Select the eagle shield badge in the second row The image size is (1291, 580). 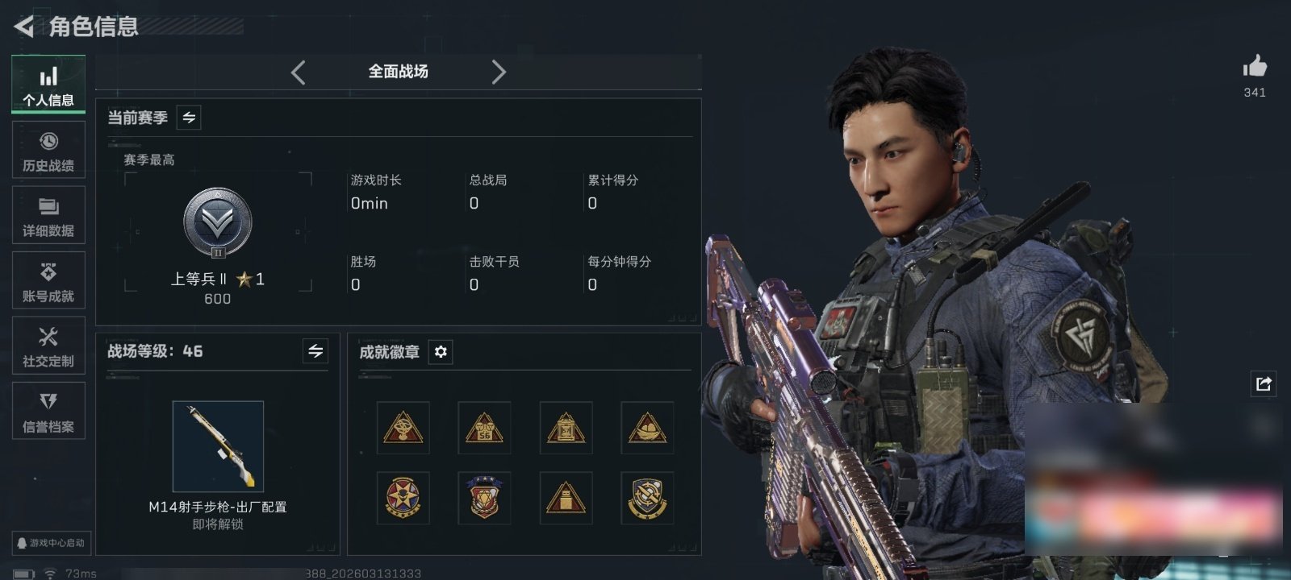click(x=484, y=498)
